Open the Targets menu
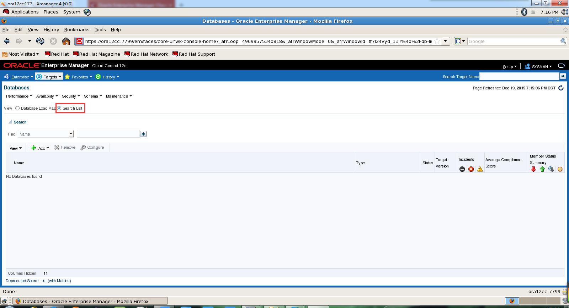Image resolution: width=569 pixels, height=308 pixels. tap(49, 77)
